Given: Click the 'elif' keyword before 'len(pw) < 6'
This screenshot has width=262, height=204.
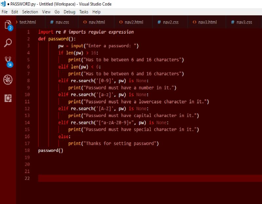Looking at the screenshot, I should pyautogui.click(x=63, y=67).
